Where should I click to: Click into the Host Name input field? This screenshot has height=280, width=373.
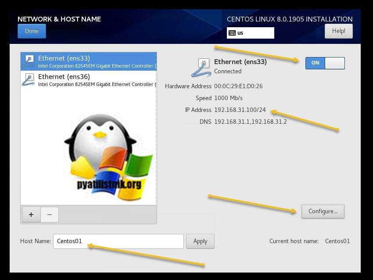coord(118,241)
